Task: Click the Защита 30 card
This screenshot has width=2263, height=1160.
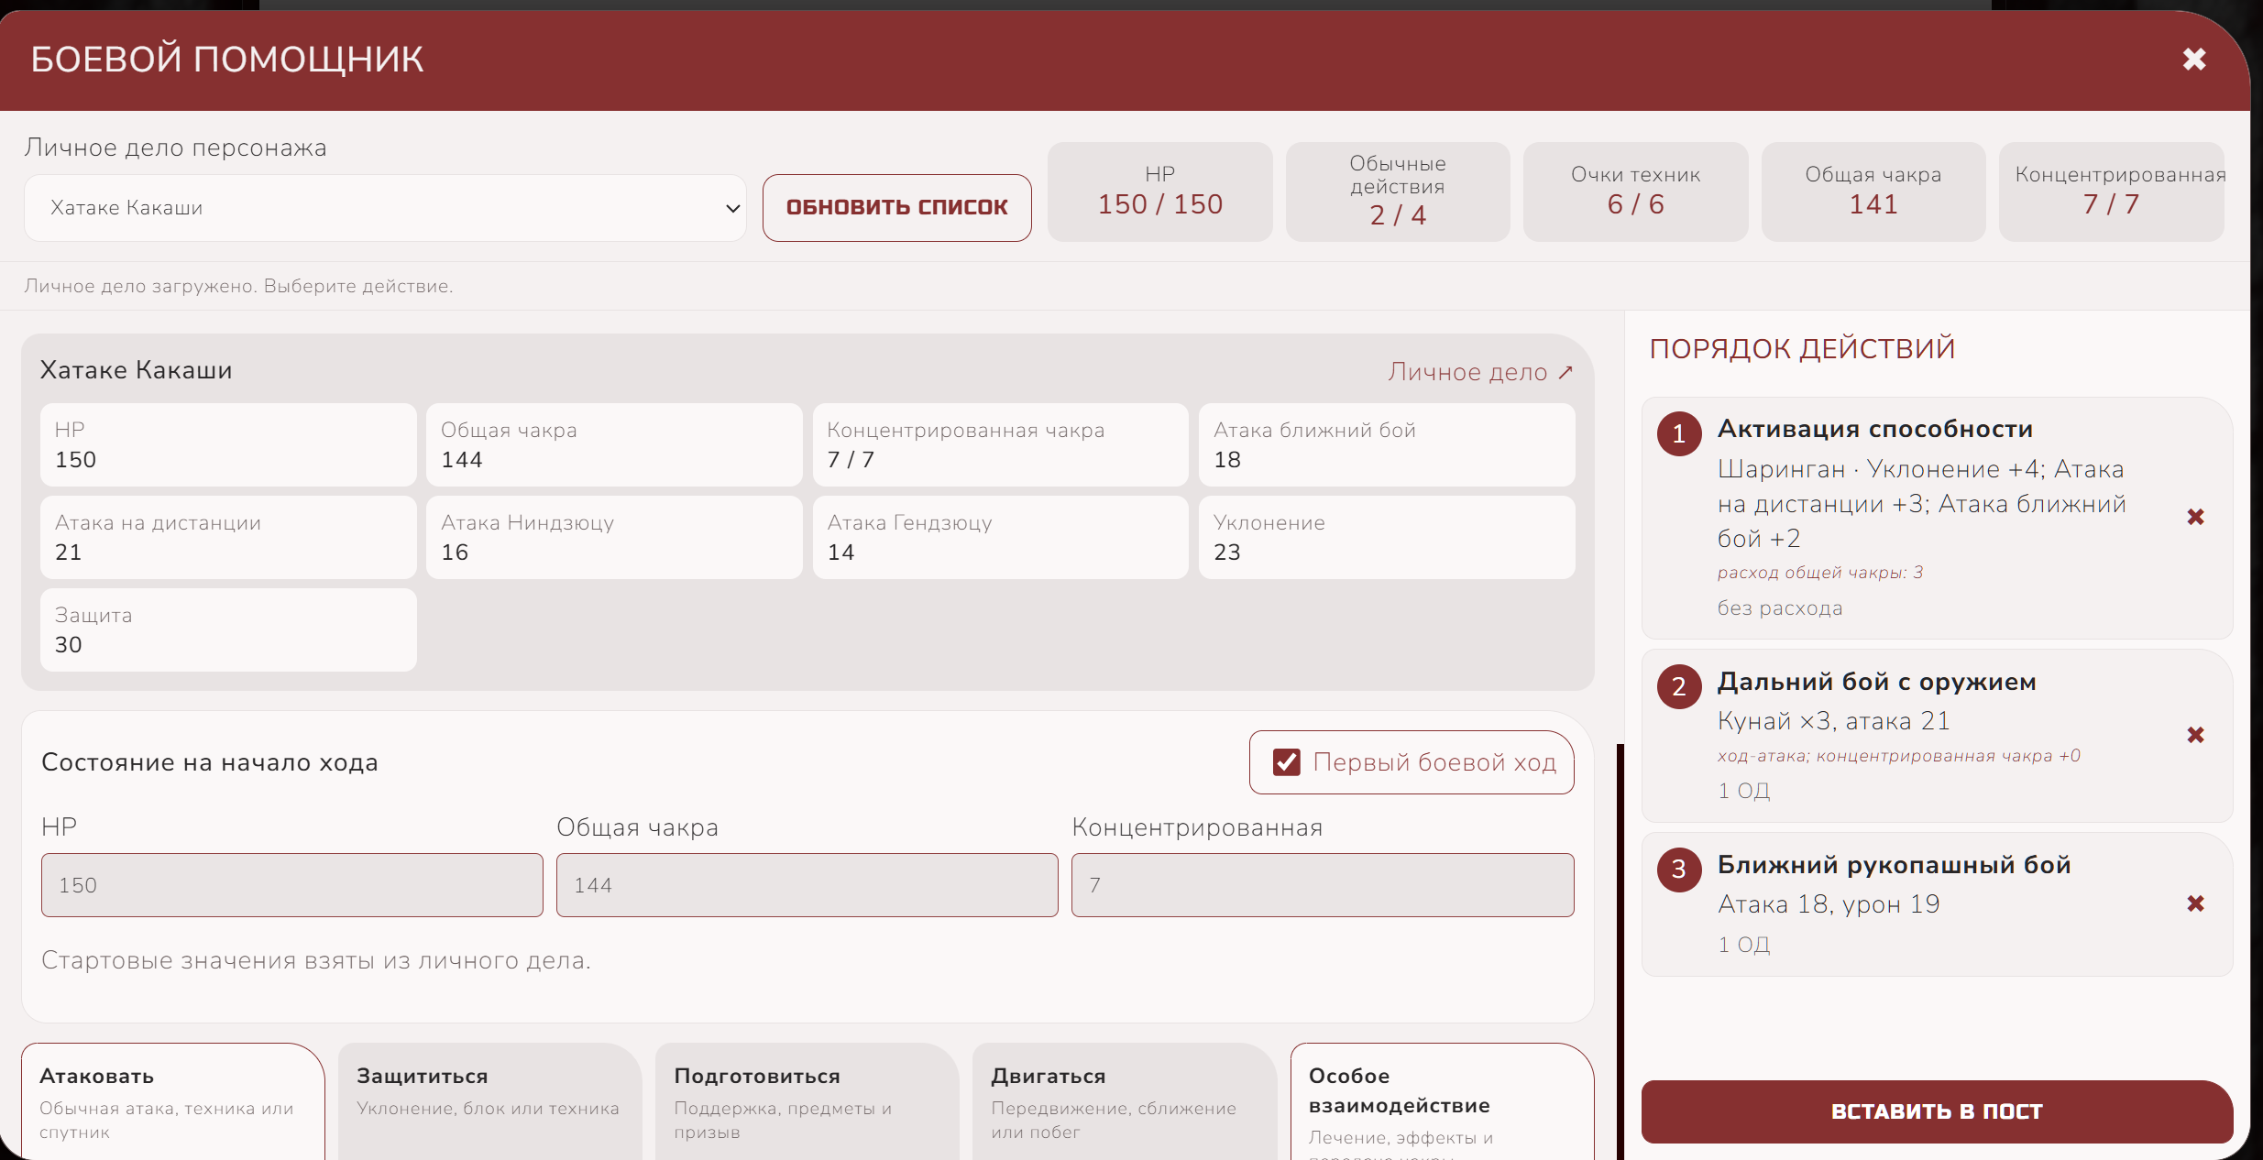Action: pyautogui.click(x=228, y=629)
